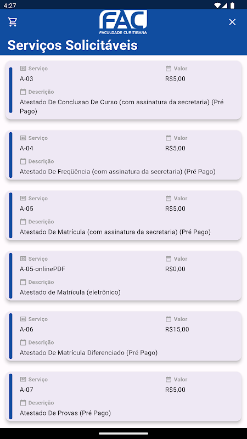The width and height of the screenshot is (247, 439).
Task: Tap the R$0,00 value on the onlinePDF card
Action: [x=175, y=269]
